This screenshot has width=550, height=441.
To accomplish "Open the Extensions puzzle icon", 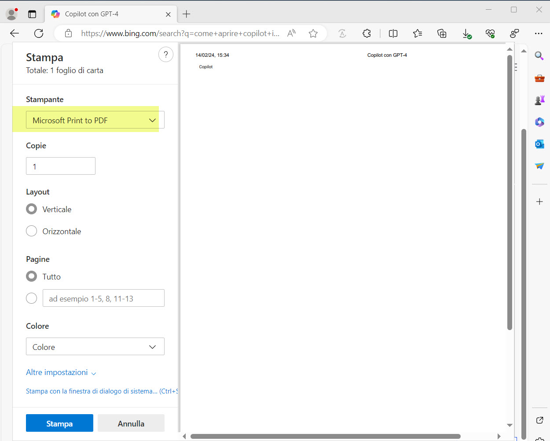I will coord(367,33).
